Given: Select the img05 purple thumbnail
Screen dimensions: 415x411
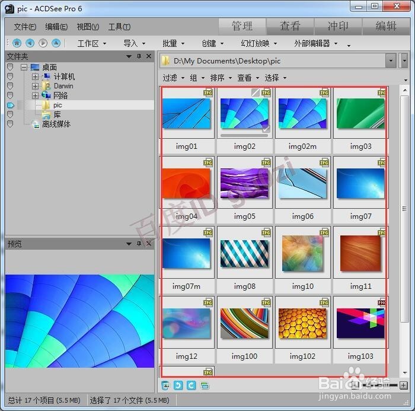Looking at the screenshot, I should (244, 183).
